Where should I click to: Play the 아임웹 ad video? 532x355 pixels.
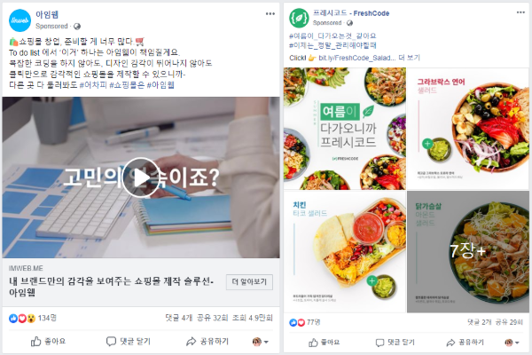[141, 177]
